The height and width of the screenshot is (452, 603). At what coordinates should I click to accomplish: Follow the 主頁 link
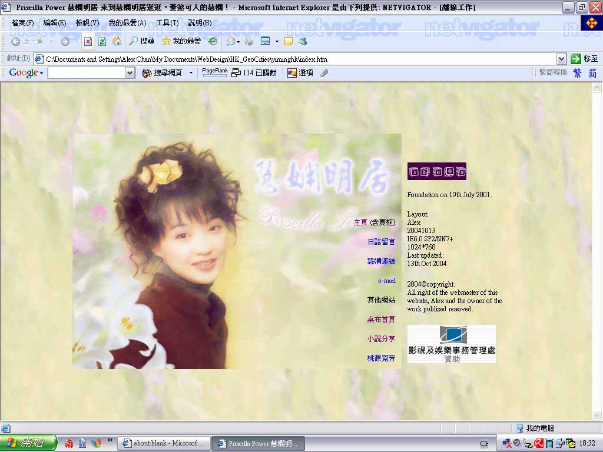pyautogui.click(x=360, y=222)
